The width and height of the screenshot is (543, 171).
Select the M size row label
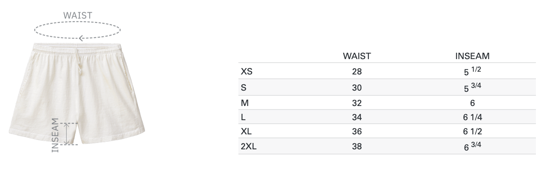244,103
